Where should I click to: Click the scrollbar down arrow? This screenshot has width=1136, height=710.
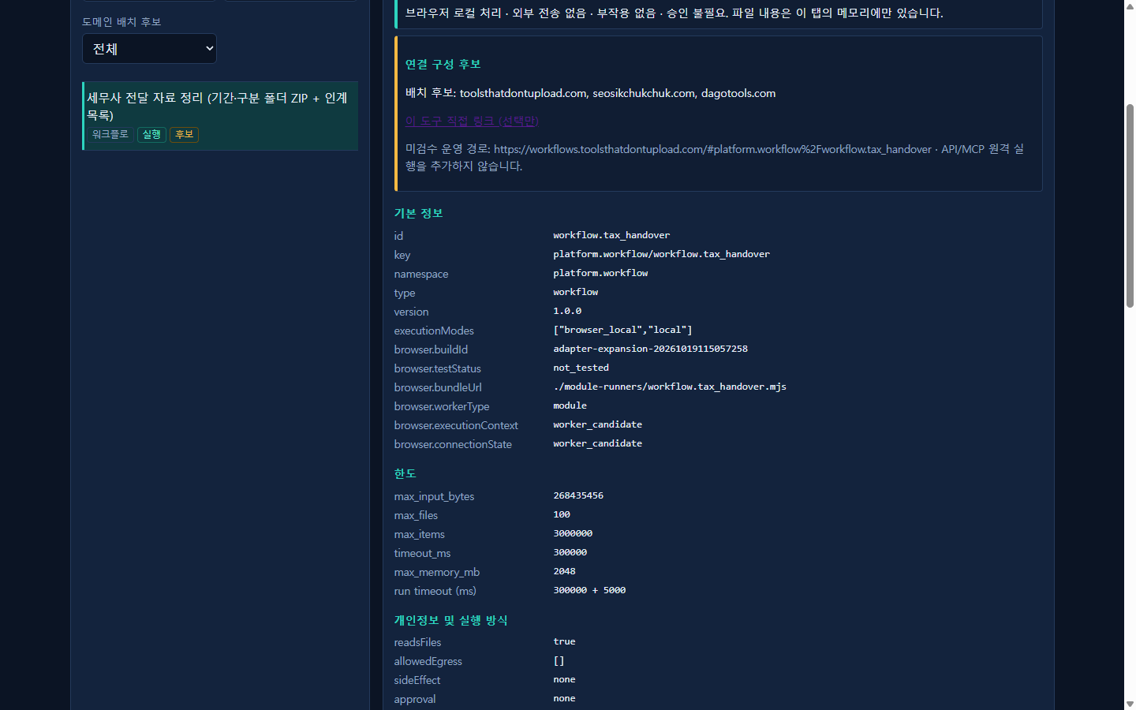(1130, 704)
